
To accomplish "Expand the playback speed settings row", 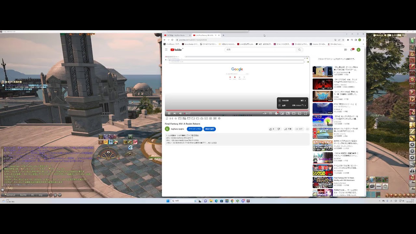I will [292, 100].
